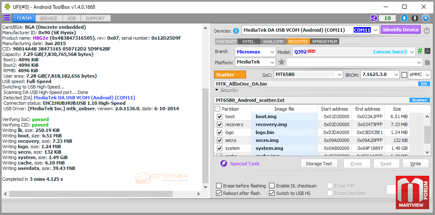
Task: Click the orange Scatter button
Action: (x=230, y=74)
